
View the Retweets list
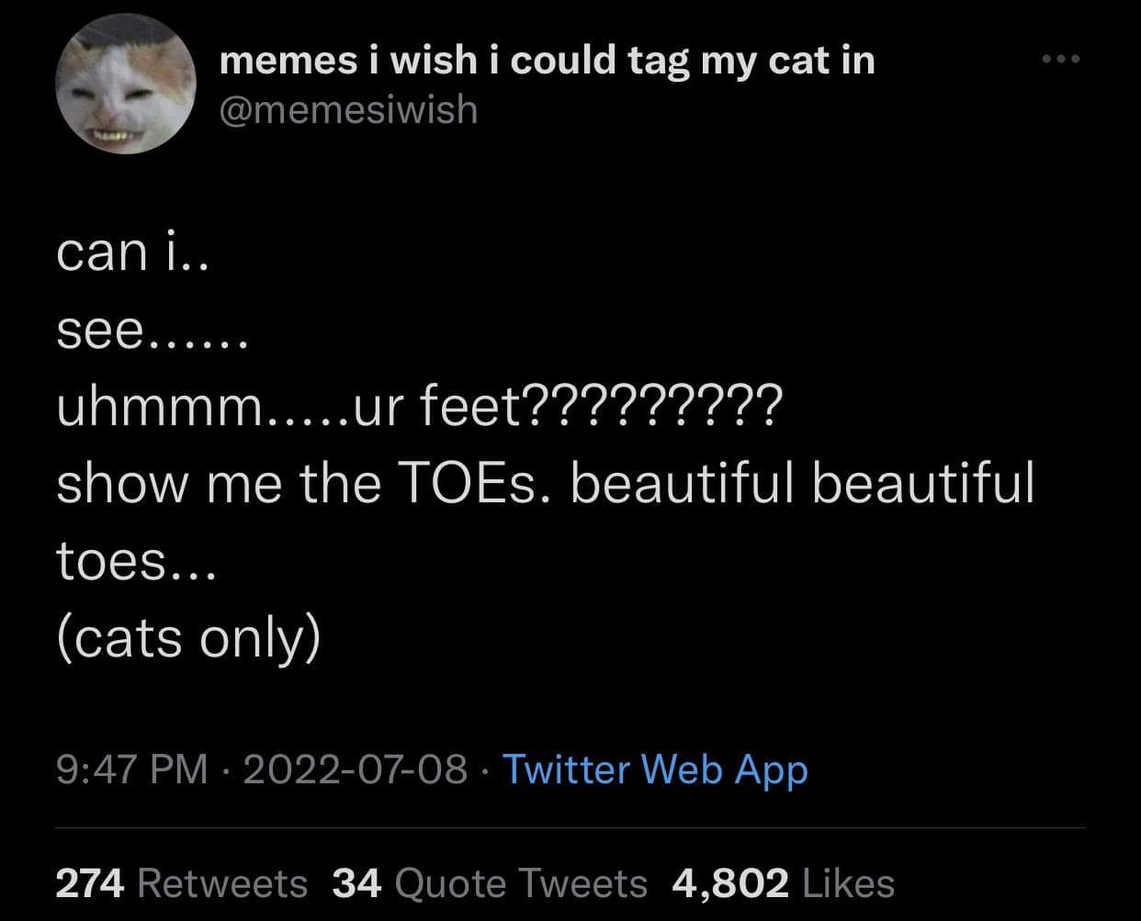(x=221, y=883)
